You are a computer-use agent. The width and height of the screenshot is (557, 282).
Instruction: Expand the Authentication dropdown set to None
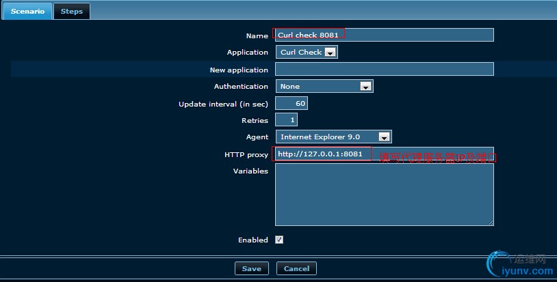pyautogui.click(x=324, y=86)
